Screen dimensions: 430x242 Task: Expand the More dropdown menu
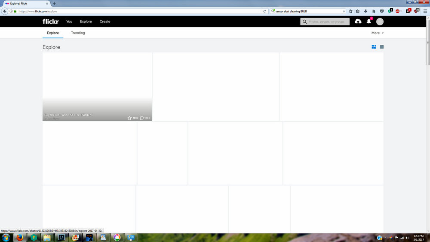(x=378, y=33)
